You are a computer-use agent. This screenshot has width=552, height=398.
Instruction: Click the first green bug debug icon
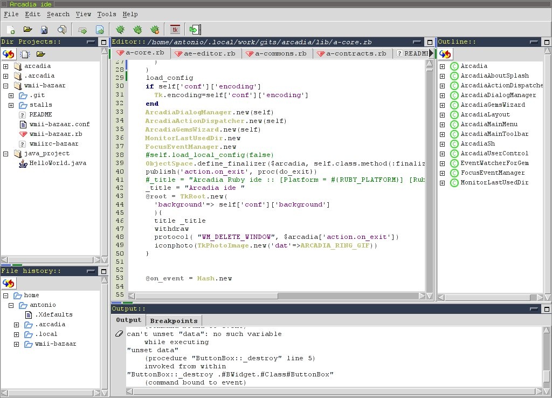tap(120, 30)
